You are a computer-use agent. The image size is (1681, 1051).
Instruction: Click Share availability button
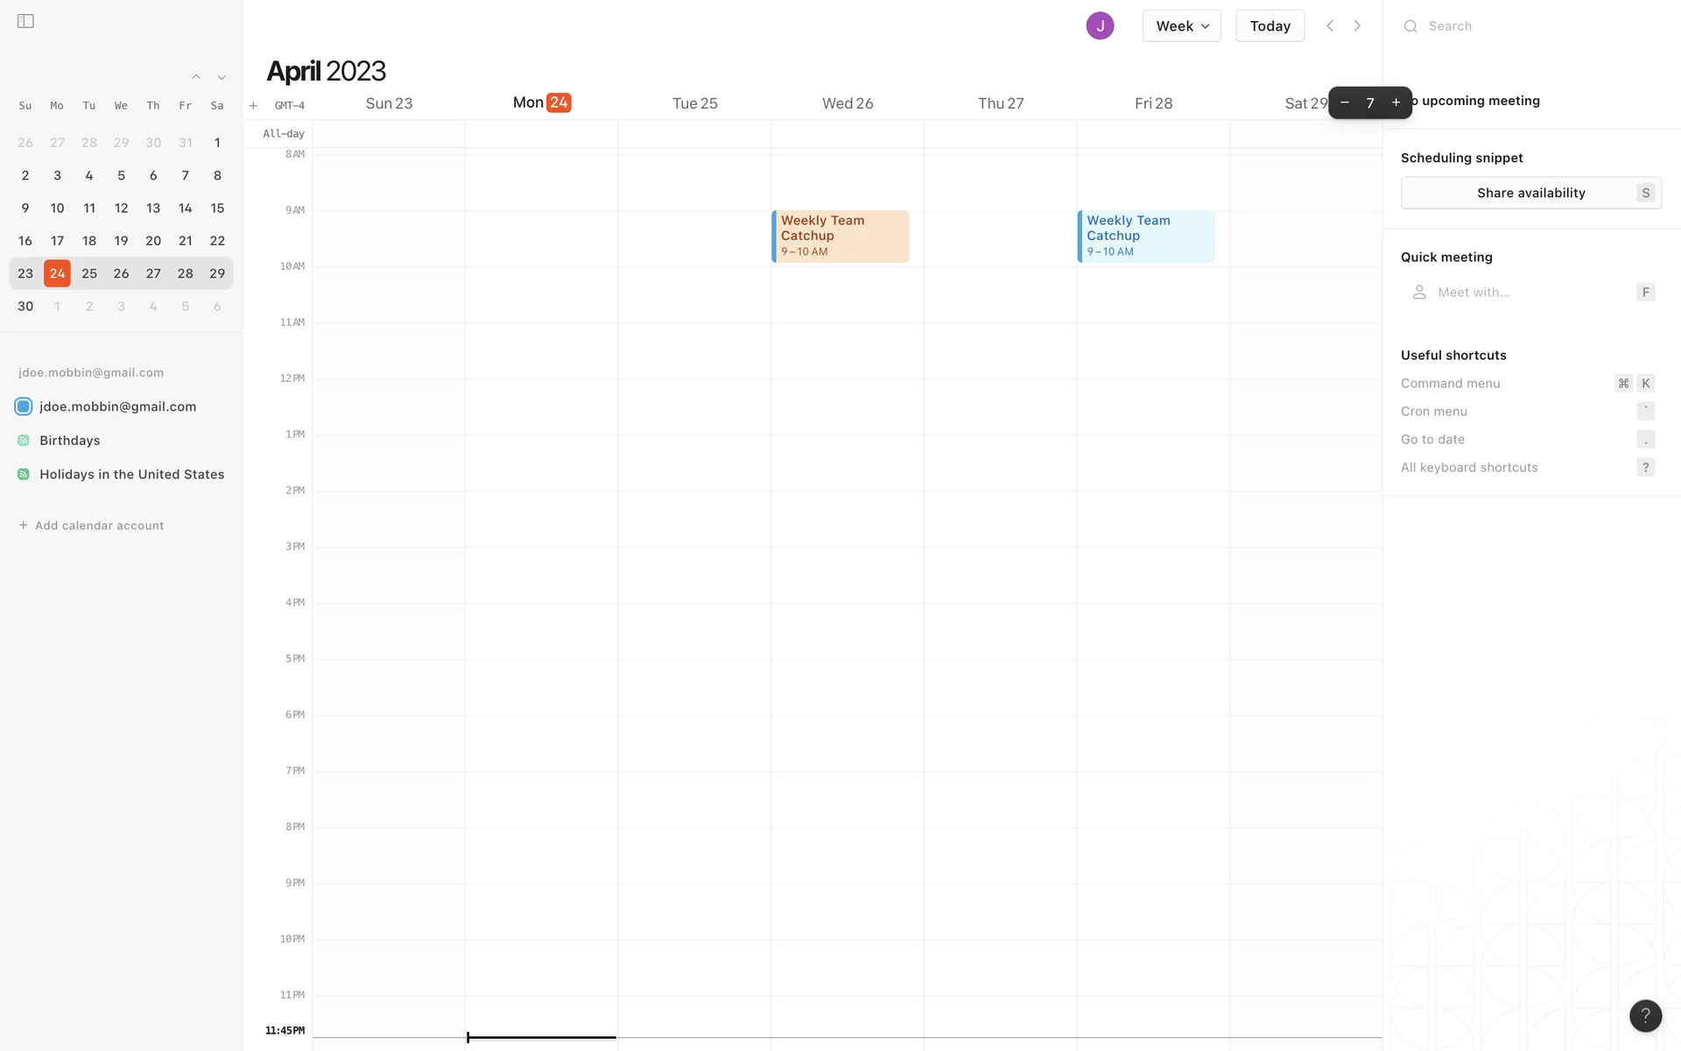tap(1530, 193)
